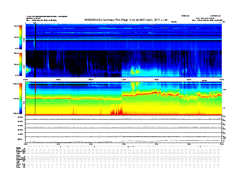Click the 12:00 time label below RAD1 panel
This screenshot has height=185, width=239.
124,80
